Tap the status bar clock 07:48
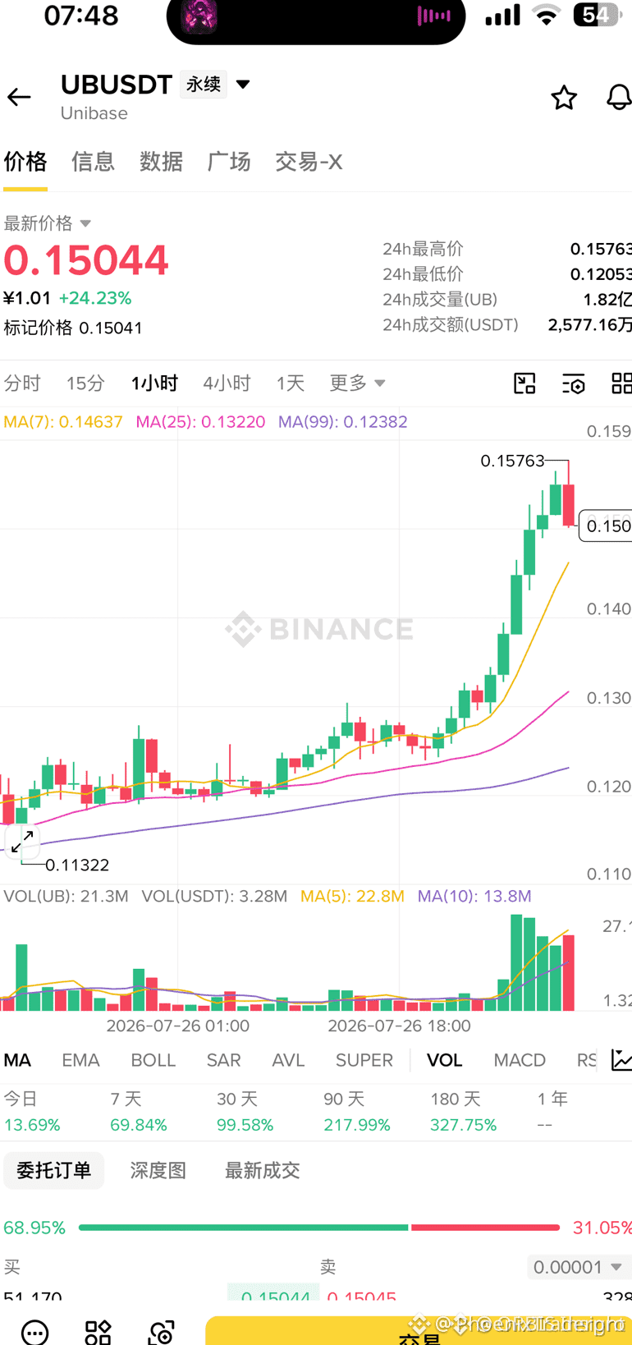The width and height of the screenshot is (632, 1345). 80,15
